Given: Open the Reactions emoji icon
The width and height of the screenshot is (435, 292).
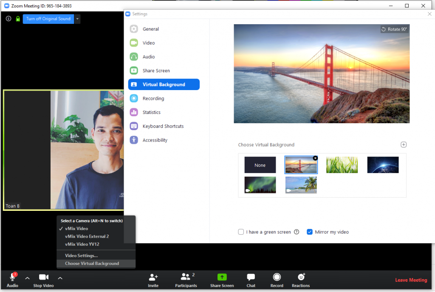Looking at the screenshot, I should (301, 277).
